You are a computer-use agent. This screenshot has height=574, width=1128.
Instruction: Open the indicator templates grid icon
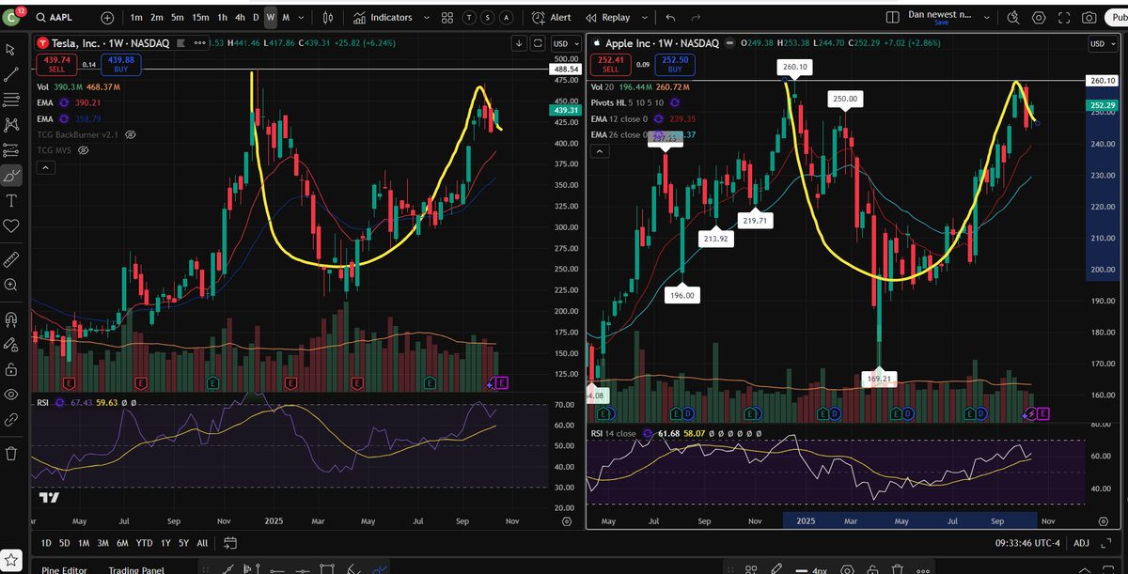pos(446,18)
